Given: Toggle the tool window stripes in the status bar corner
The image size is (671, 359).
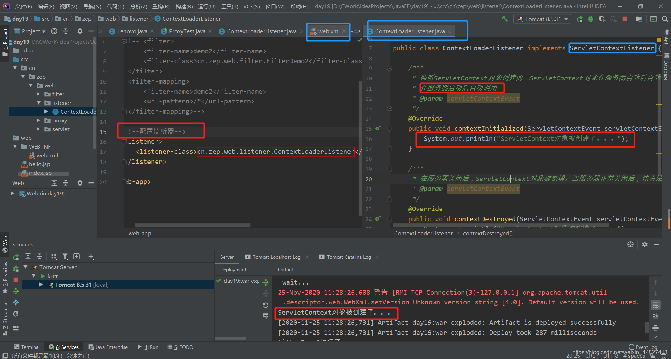Looking at the screenshot, I should point(5,356).
